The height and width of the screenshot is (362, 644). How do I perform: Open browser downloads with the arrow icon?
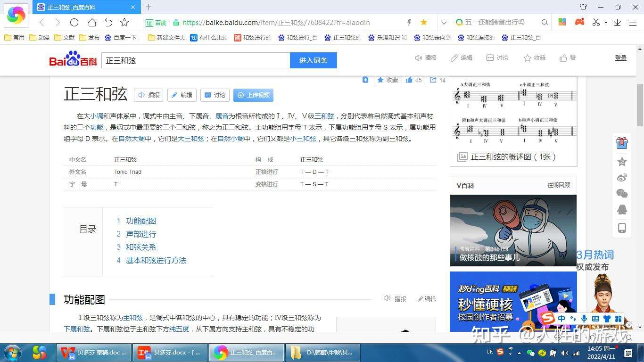tap(618, 22)
